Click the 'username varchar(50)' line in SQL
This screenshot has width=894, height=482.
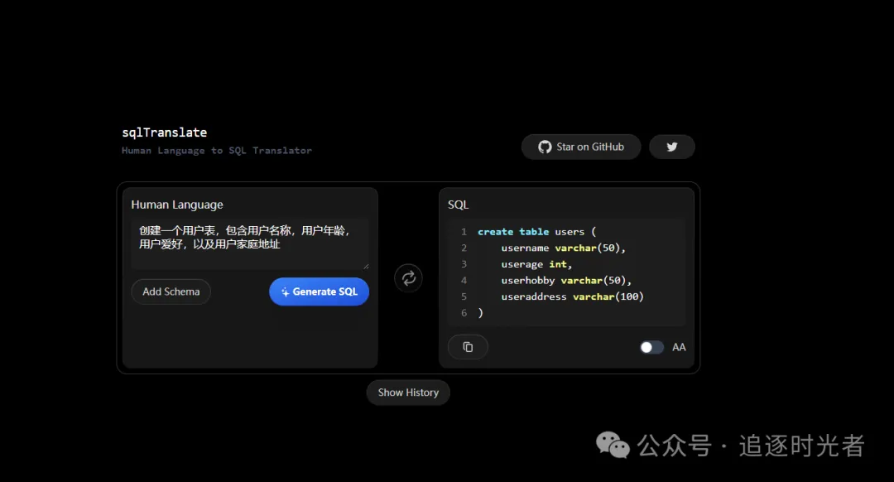point(563,248)
